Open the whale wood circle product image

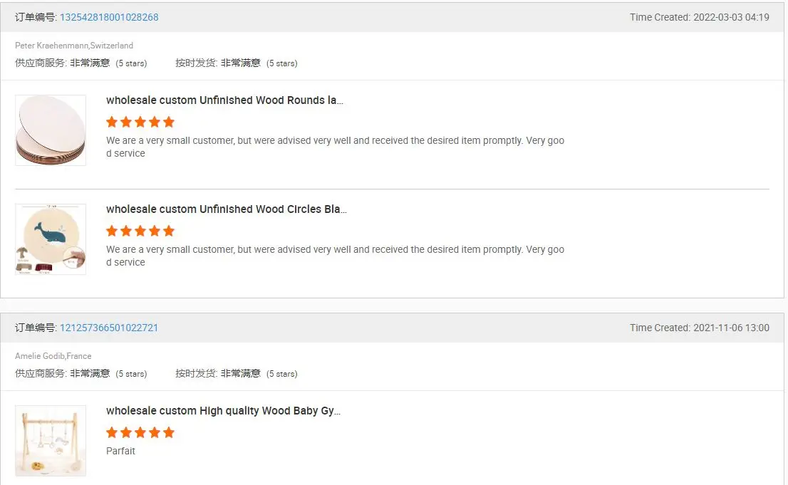pyautogui.click(x=51, y=239)
